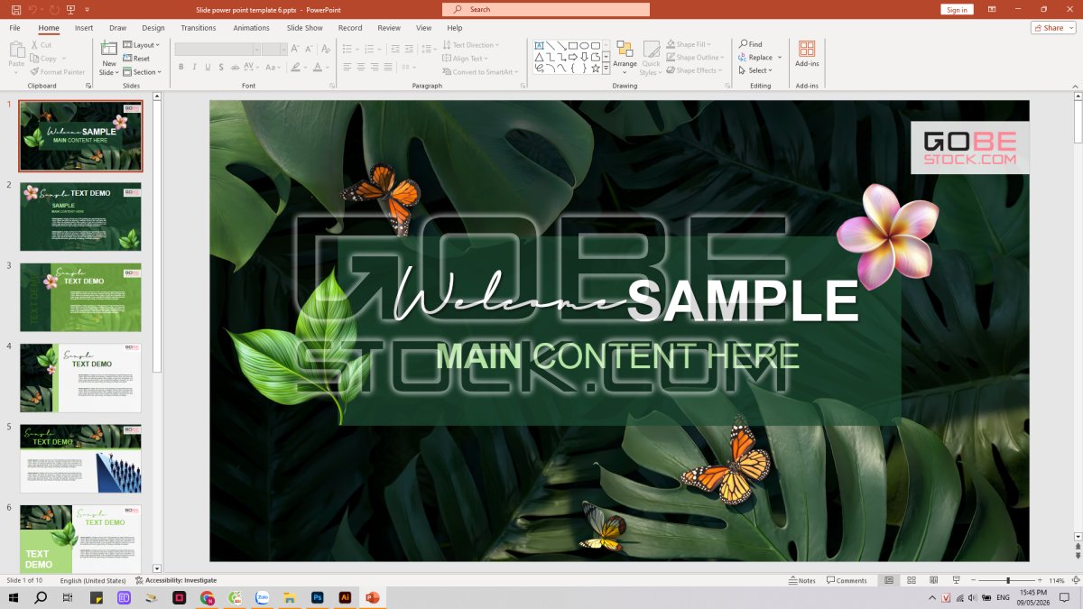Switch to the Insert tab
This screenshot has width=1083, height=609.
(x=84, y=28)
